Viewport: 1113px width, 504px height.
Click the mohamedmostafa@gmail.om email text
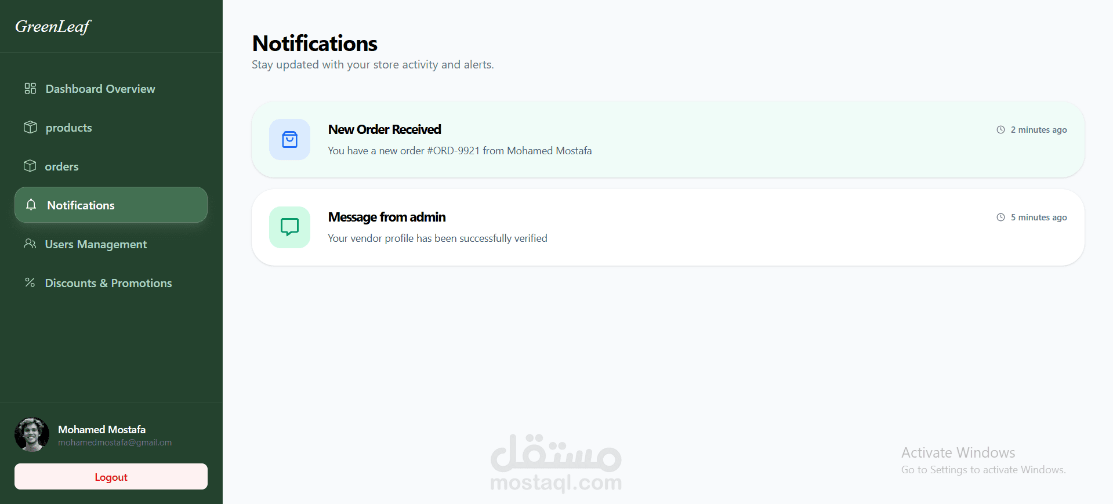click(x=115, y=443)
